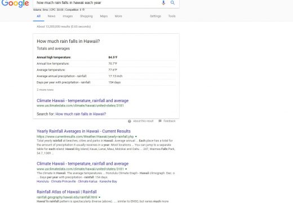Click into the Google search query field
Viewport: 293px width, 203px height.
pyautogui.click(x=97, y=3)
